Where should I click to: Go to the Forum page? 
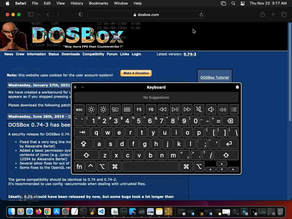pyautogui.click(x=112, y=54)
